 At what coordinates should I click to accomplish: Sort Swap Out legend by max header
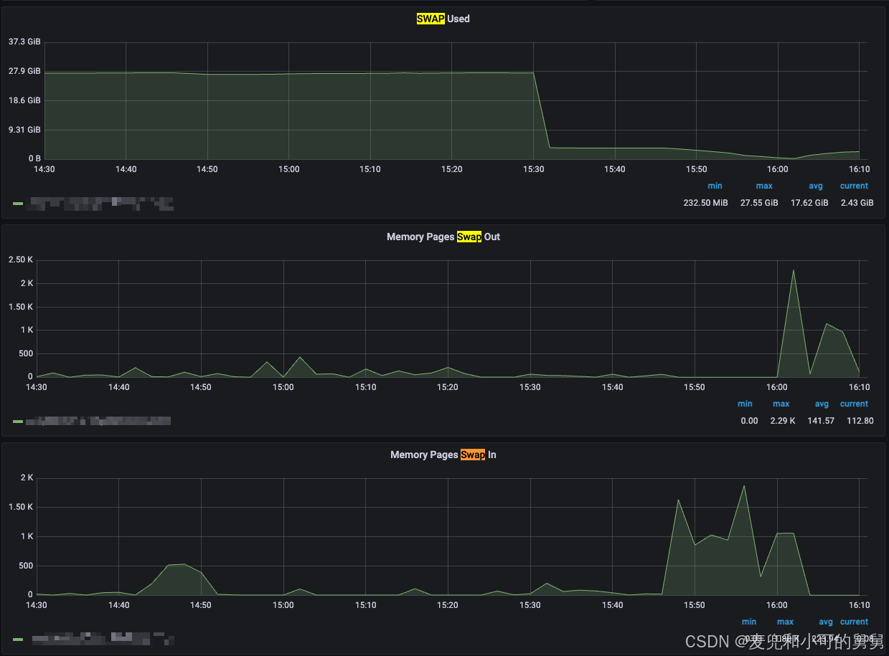point(781,404)
